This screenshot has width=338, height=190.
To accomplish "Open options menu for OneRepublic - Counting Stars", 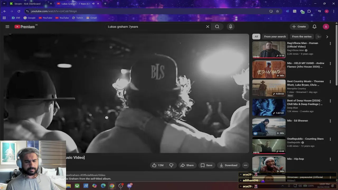I will point(330,139).
